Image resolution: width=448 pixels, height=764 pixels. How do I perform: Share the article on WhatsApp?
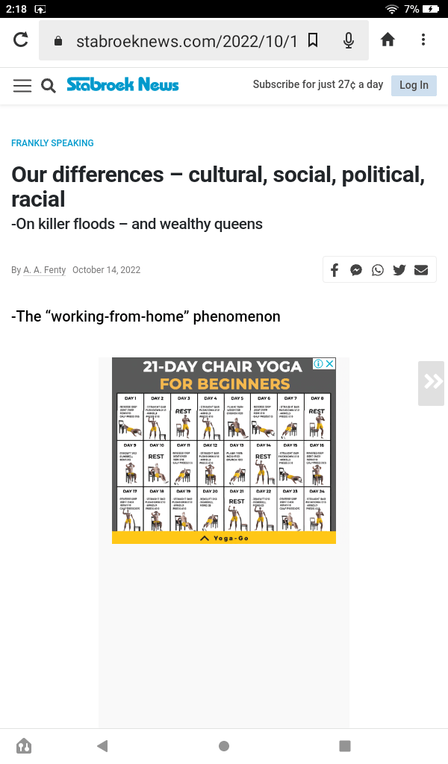[x=378, y=270]
